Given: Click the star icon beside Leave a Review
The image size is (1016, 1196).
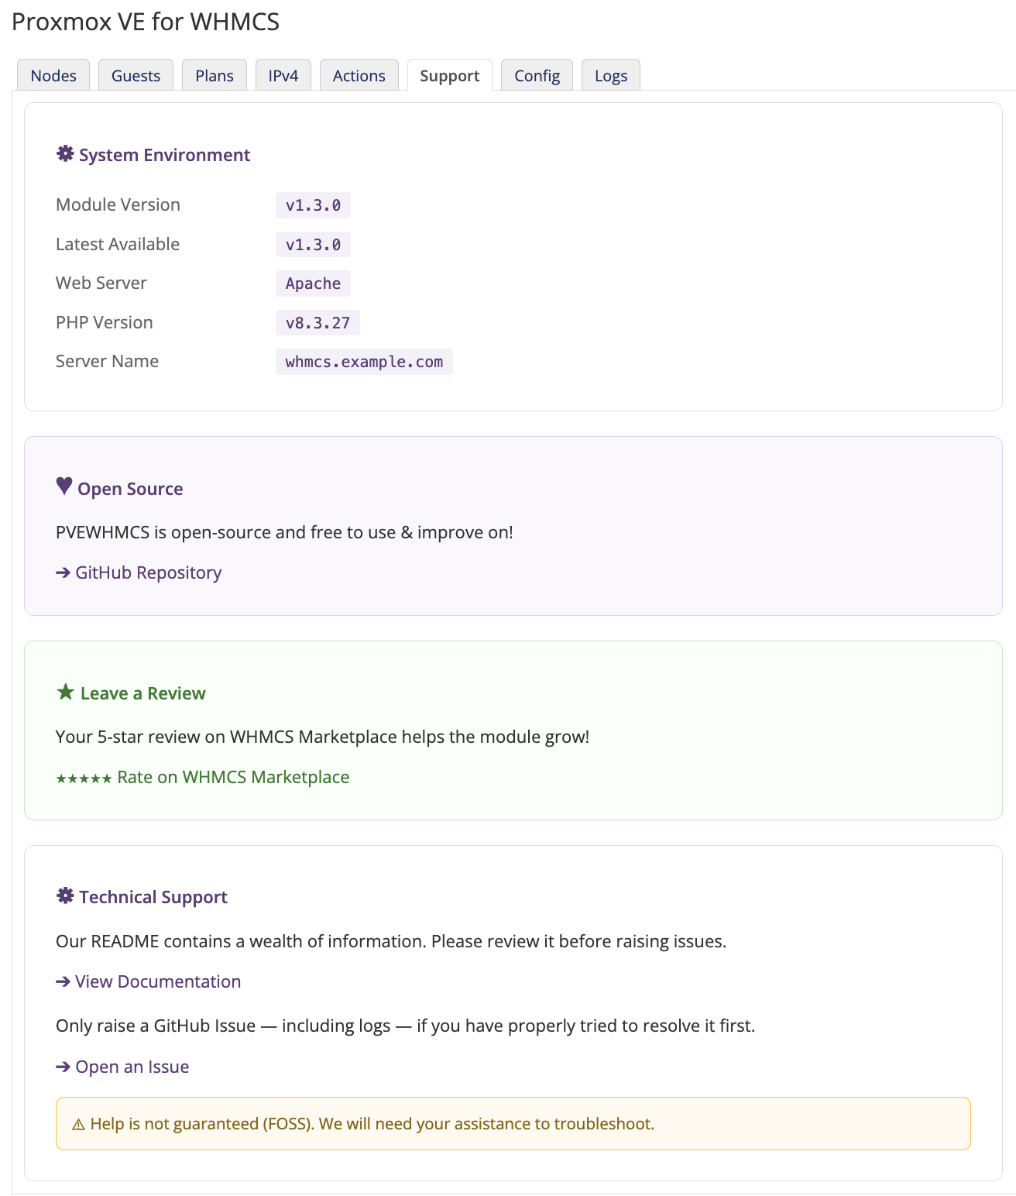Looking at the screenshot, I should [x=64, y=691].
